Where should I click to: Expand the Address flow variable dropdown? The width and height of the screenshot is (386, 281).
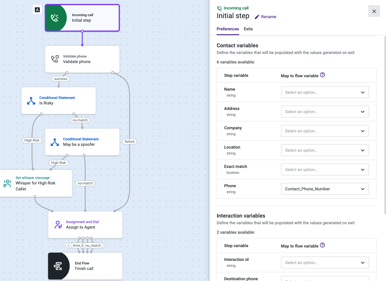click(325, 112)
